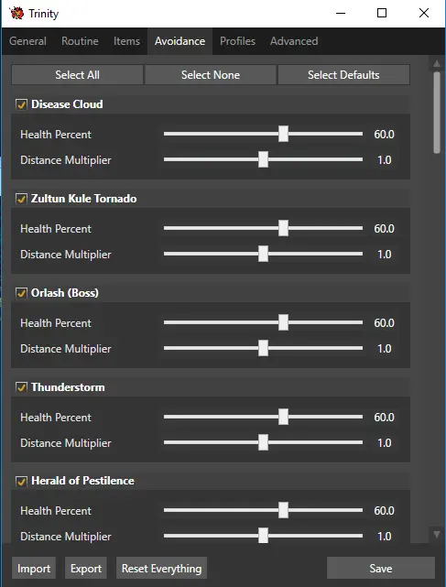
Task: Minimize the Trinity window
Action: click(341, 13)
